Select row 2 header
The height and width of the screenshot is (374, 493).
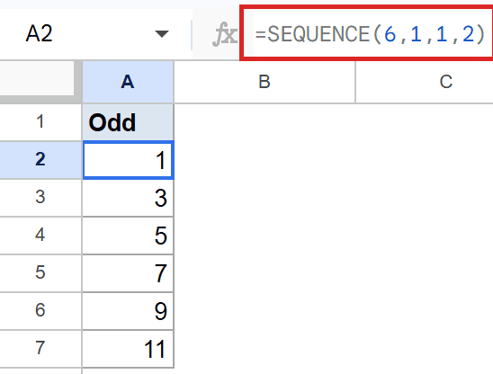pyautogui.click(x=40, y=159)
